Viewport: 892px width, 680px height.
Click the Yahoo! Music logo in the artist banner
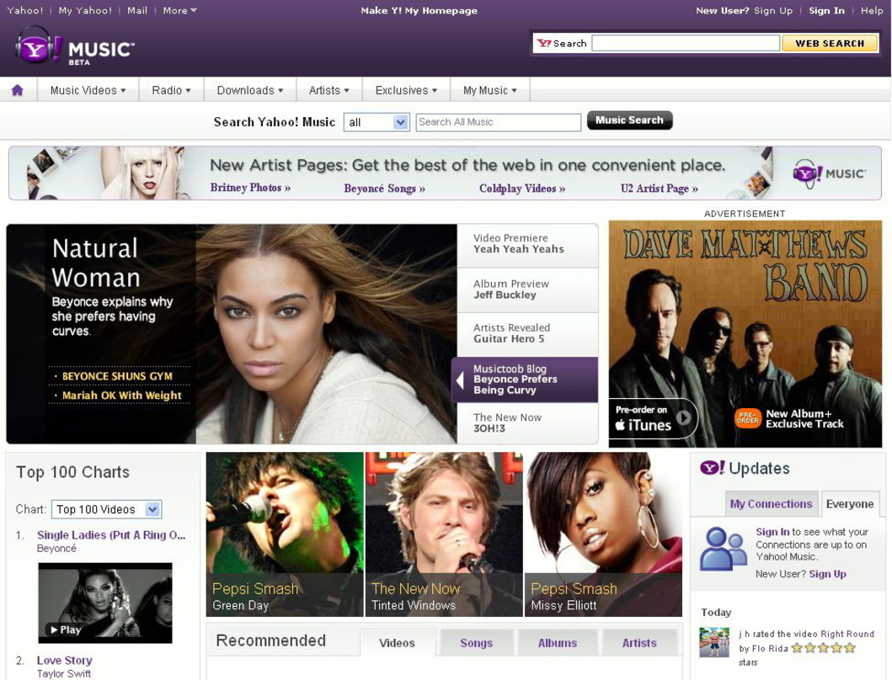pos(830,173)
